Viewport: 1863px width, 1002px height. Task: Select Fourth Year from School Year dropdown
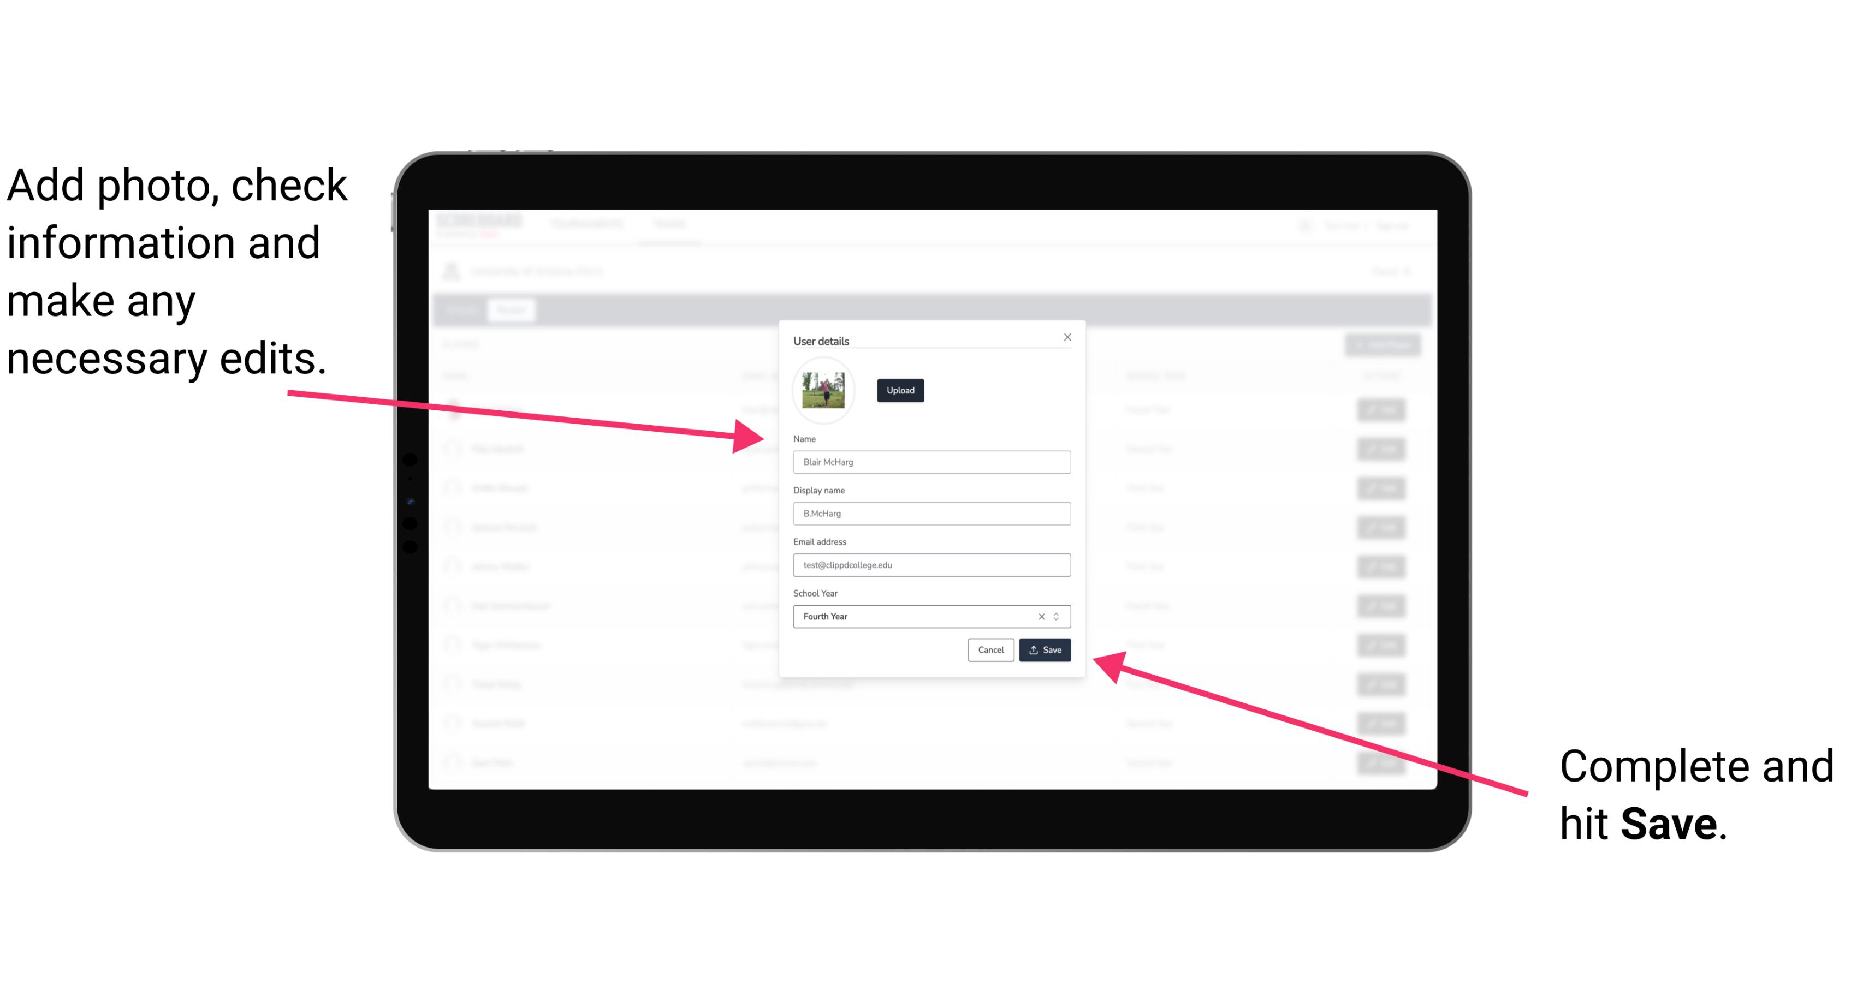click(932, 615)
